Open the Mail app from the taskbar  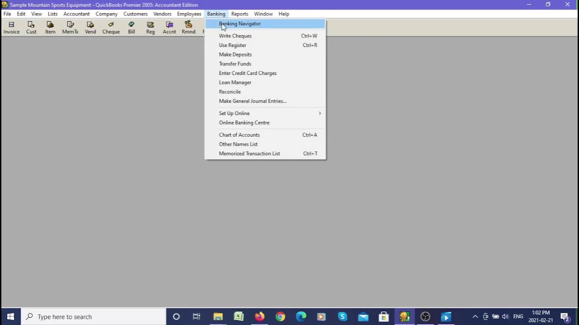click(x=363, y=316)
